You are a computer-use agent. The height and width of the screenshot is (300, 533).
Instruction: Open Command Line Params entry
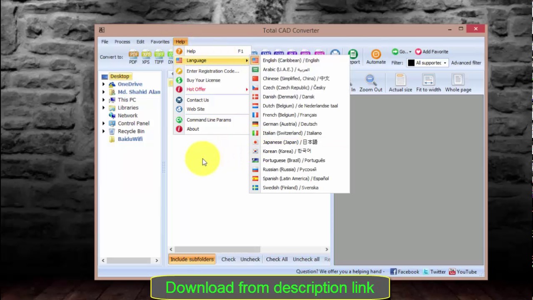(212, 120)
